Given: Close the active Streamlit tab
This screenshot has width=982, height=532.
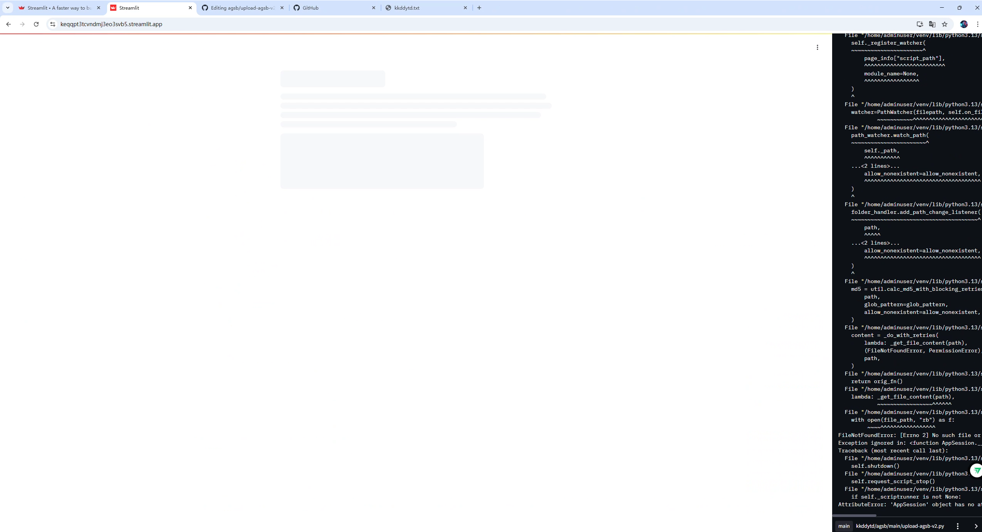Looking at the screenshot, I should coord(190,8).
